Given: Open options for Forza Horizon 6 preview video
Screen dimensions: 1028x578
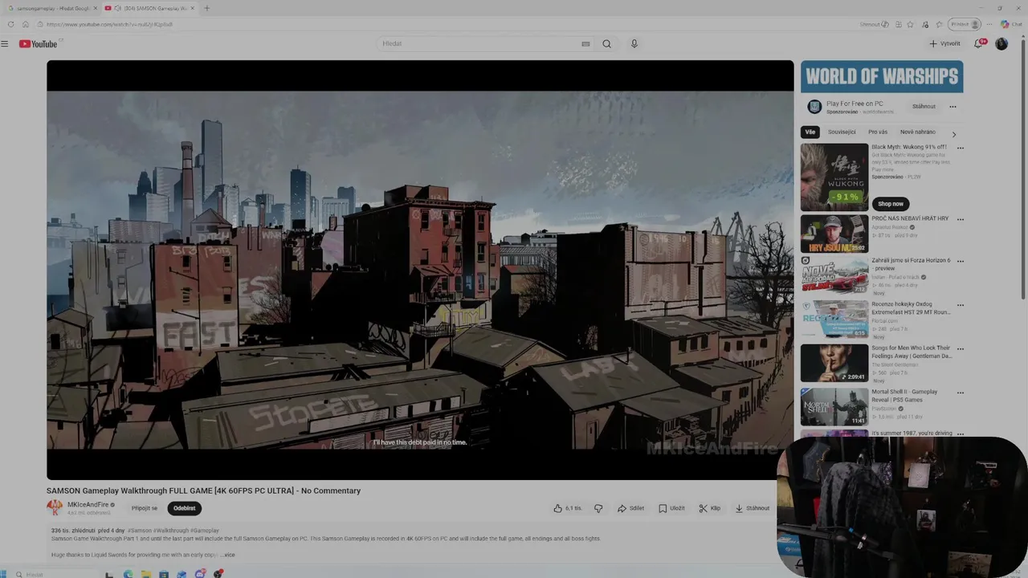Looking at the screenshot, I should (960, 262).
